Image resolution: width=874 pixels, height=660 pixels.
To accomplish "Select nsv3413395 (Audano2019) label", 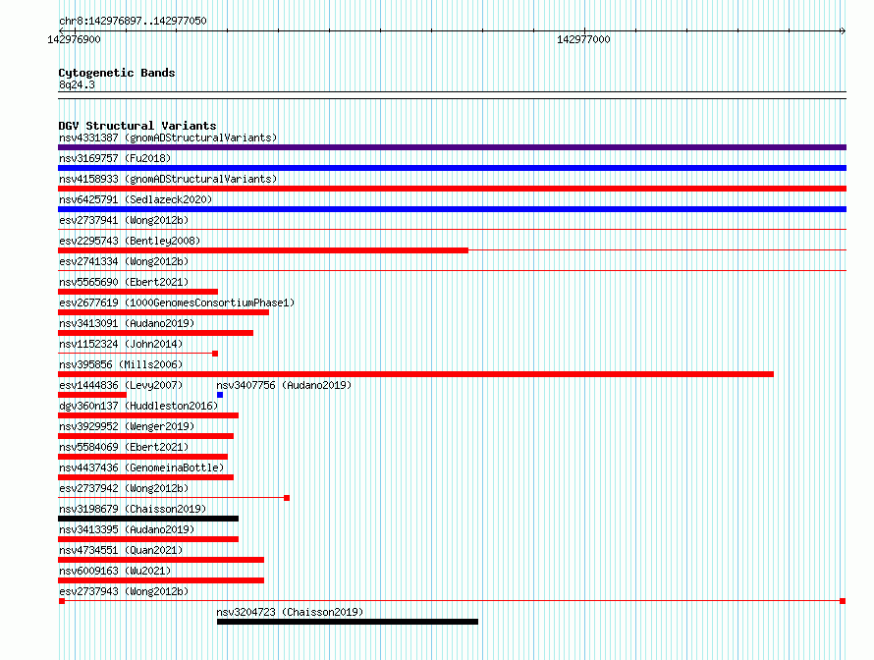I will pos(127,529).
